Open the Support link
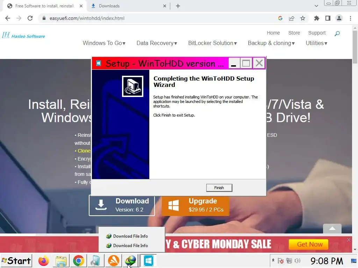The image size is (358, 268). click(317, 33)
